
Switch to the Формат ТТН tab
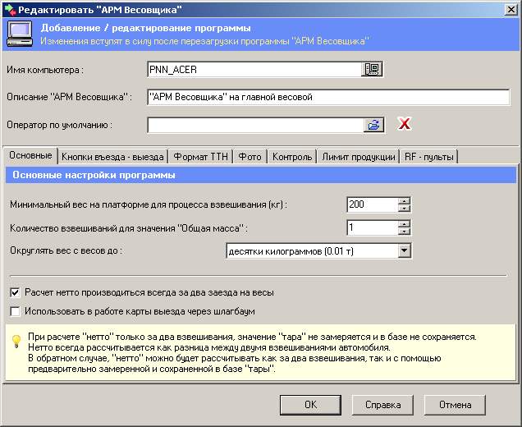201,156
